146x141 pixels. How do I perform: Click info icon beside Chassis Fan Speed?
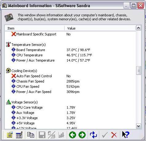(x=14, y=81)
